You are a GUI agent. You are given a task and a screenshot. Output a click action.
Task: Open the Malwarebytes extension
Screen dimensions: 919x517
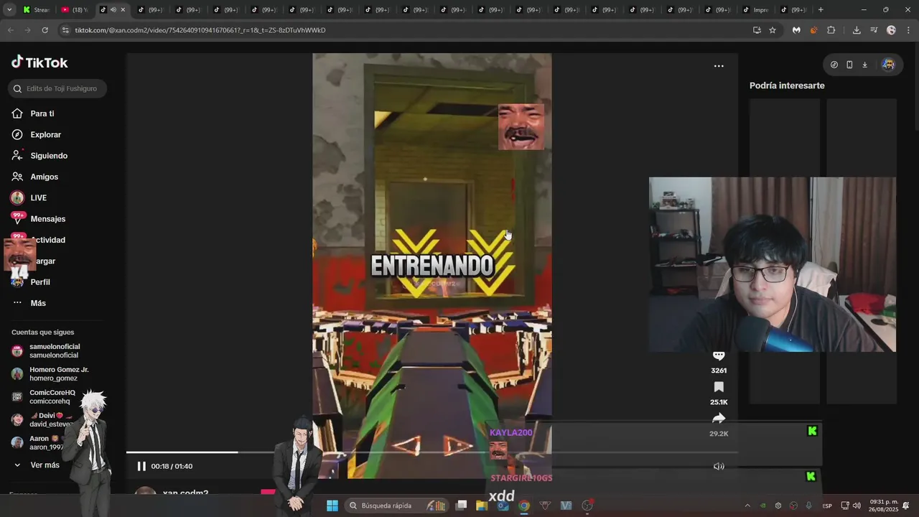(796, 30)
